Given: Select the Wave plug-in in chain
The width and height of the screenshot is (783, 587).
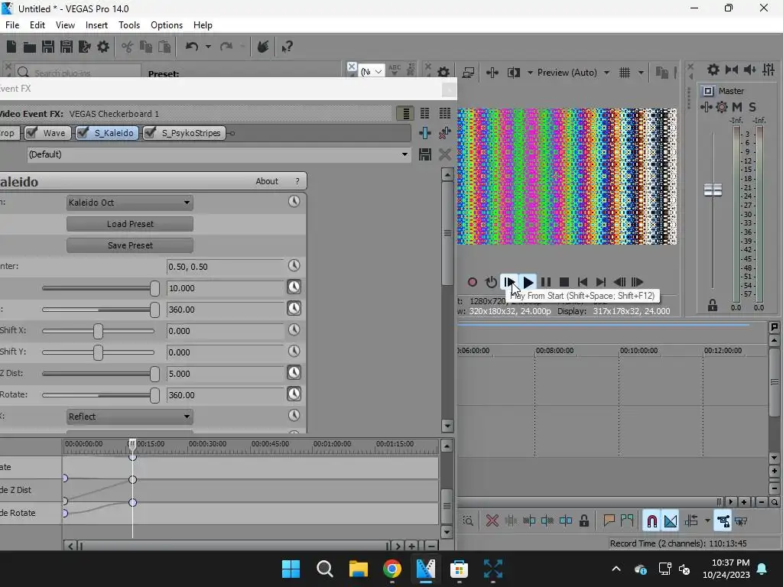Looking at the screenshot, I should click(x=54, y=133).
